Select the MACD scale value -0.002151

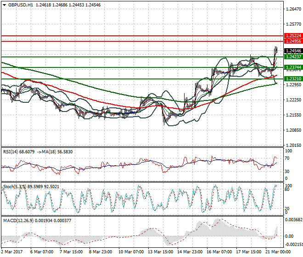click(294, 245)
